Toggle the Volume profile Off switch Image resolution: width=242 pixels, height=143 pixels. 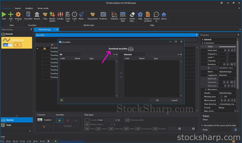(x=127, y=120)
